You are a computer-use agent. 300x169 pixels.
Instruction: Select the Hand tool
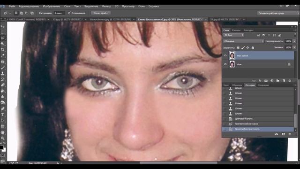pyautogui.click(x=3, y=132)
